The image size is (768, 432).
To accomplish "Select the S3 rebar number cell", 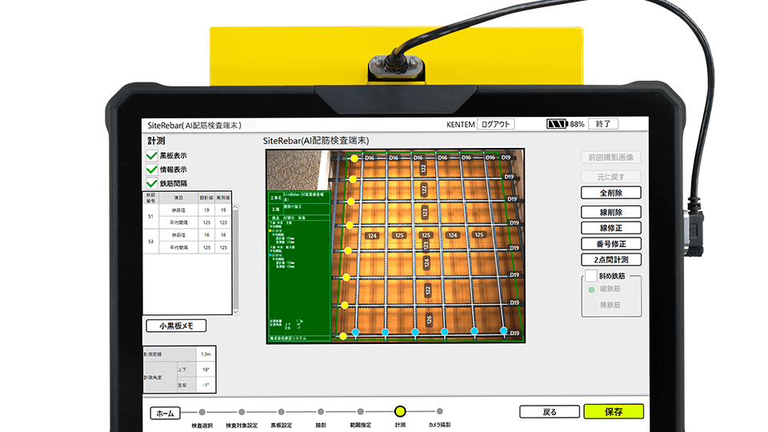I will (x=150, y=242).
